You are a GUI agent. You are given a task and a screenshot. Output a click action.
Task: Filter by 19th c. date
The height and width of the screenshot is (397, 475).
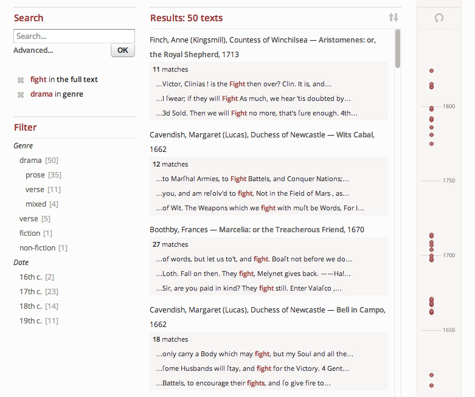click(x=30, y=321)
